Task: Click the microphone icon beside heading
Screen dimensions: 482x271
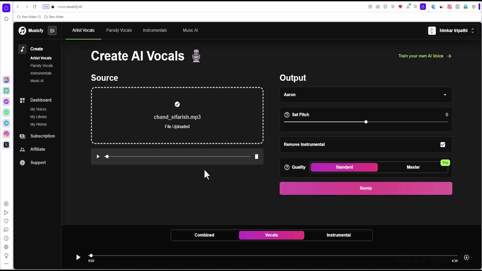Action: (x=196, y=56)
